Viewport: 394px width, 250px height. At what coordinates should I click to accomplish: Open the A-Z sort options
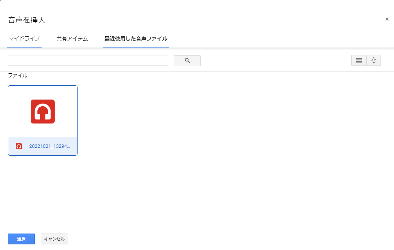[x=373, y=61]
